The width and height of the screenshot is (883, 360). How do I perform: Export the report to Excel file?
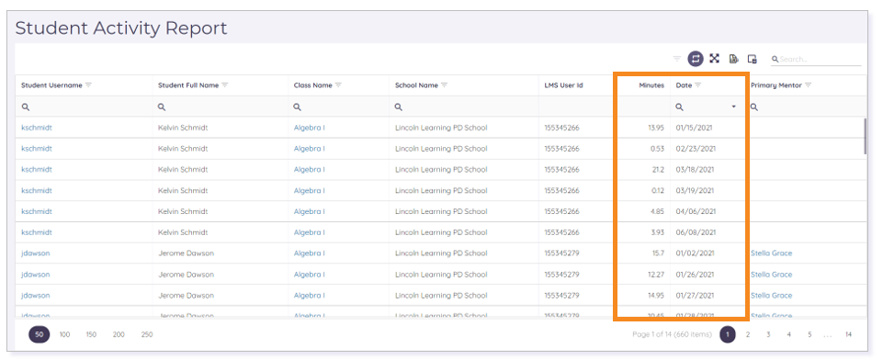pyautogui.click(x=733, y=59)
